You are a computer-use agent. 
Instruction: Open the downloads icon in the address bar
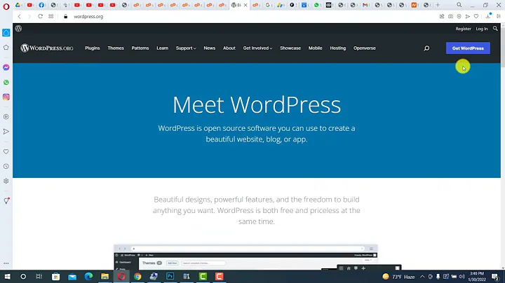click(488, 16)
